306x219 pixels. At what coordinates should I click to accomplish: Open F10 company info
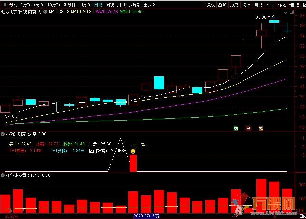pyautogui.click(x=270, y=5)
